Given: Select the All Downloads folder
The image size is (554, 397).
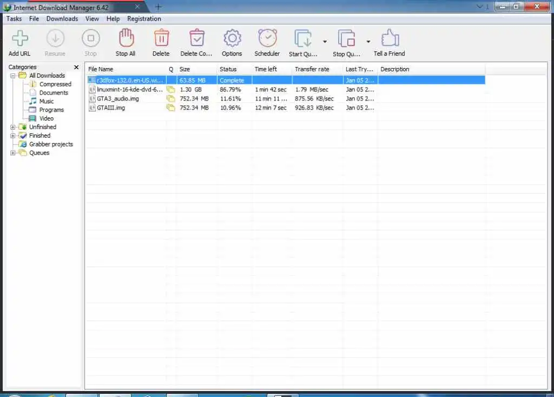Looking at the screenshot, I should click(47, 76).
